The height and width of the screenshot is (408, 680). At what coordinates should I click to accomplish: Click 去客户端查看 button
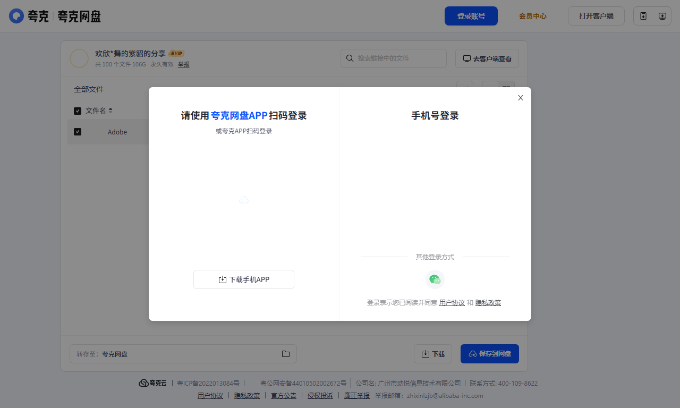(x=487, y=58)
